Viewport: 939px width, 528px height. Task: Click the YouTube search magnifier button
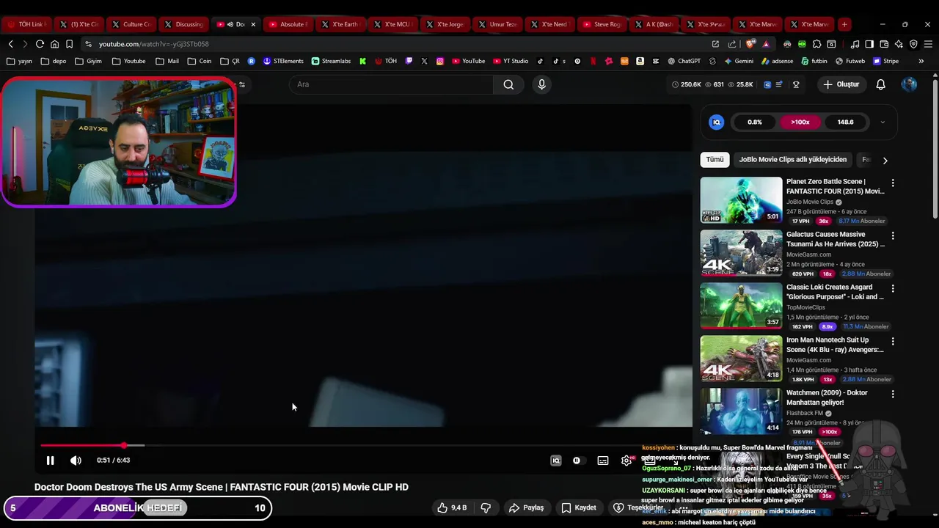pos(508,84)
